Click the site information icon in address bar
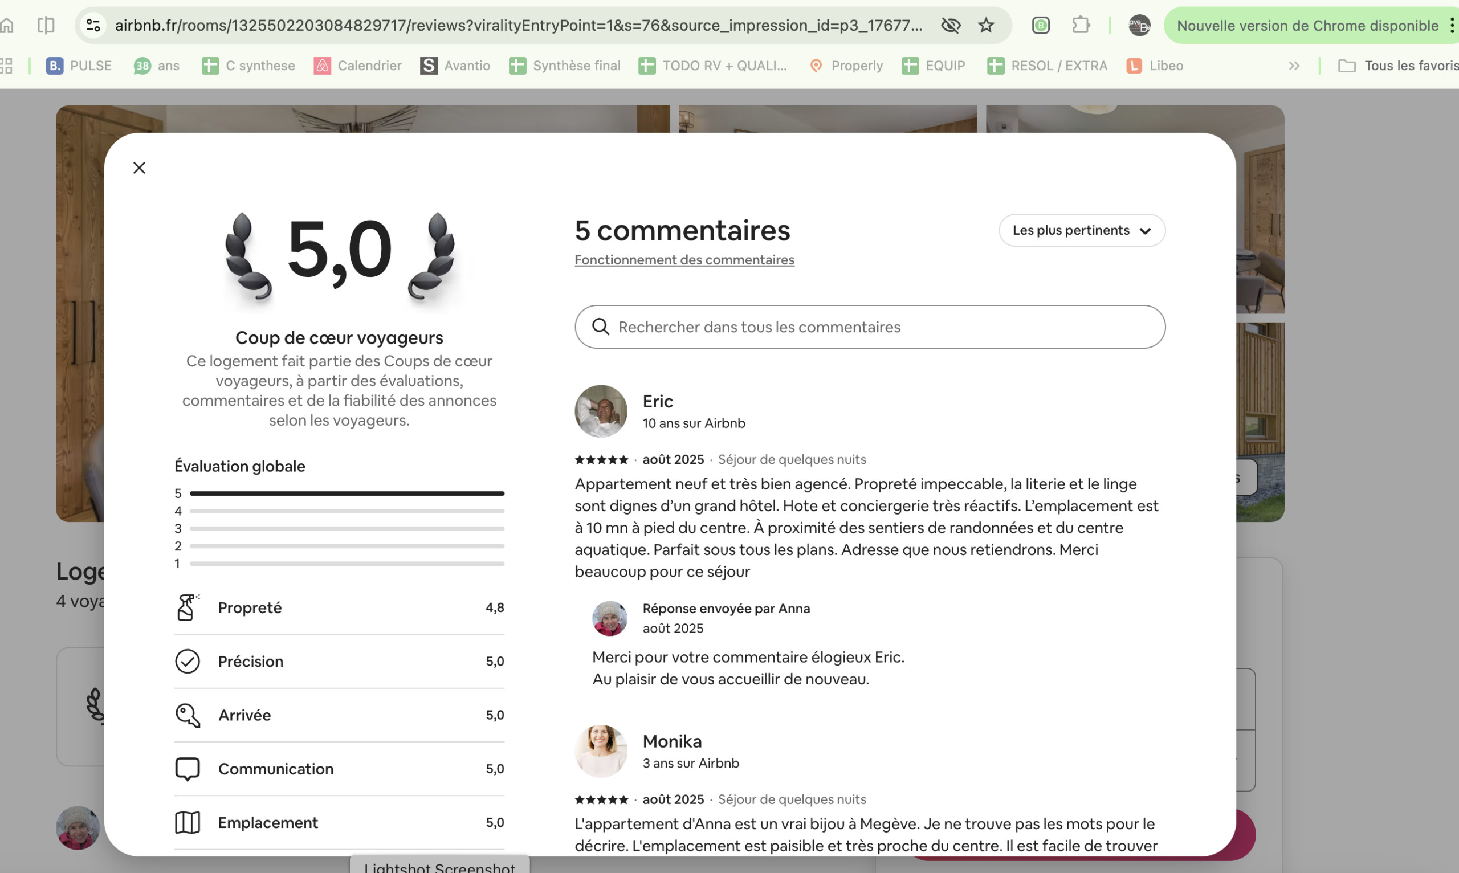 (93, 25)
